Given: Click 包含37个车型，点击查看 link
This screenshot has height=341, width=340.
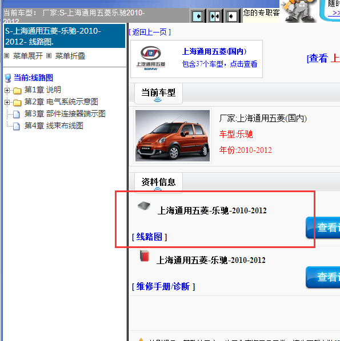Looking at the screenshot, I should [219, 64].
